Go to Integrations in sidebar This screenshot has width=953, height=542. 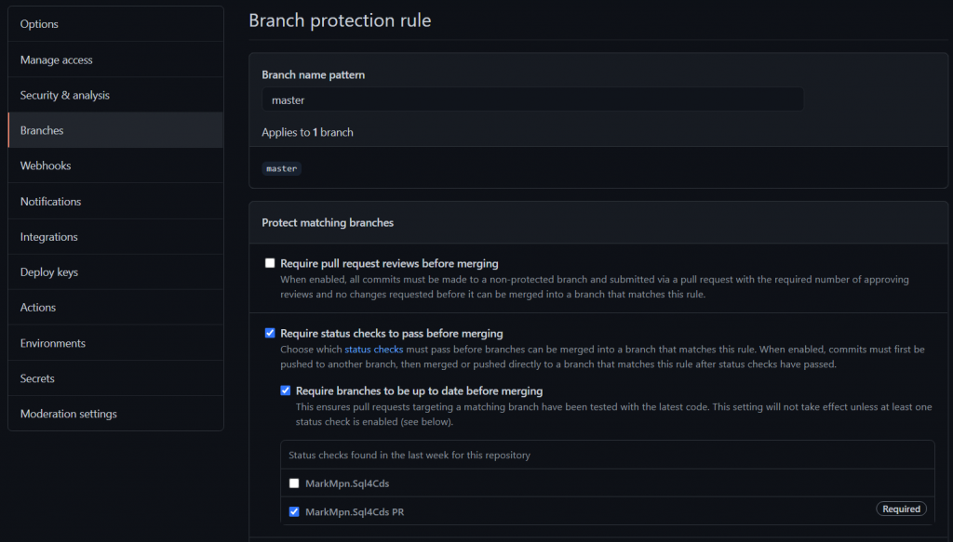[x=49, y=237]
